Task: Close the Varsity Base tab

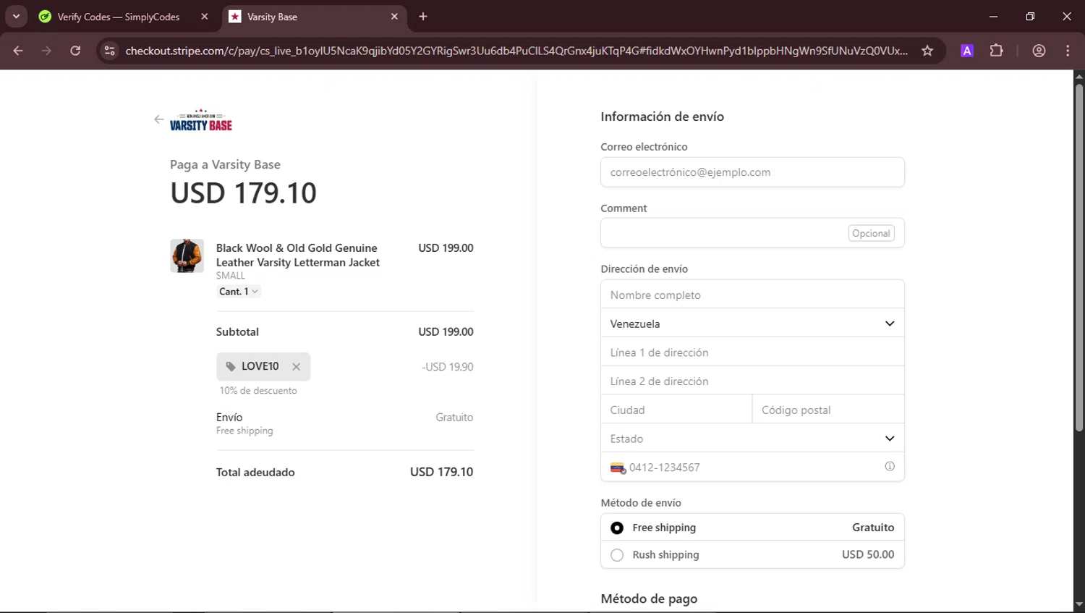Action: click(x=394, y=17)
